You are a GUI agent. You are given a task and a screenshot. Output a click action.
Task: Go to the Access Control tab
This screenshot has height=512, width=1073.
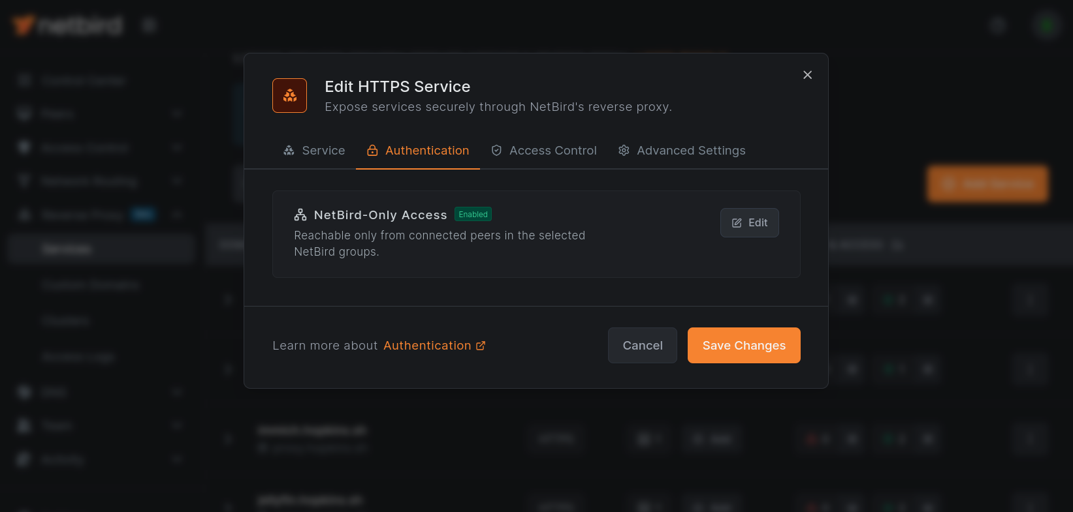[544, 151]
